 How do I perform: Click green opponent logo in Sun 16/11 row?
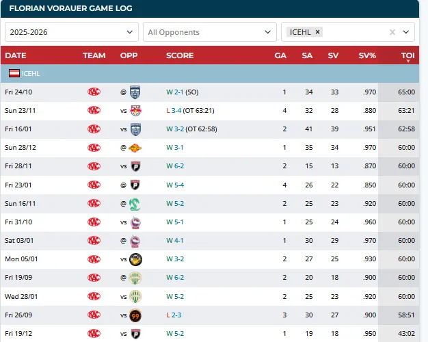pos(135,204)
